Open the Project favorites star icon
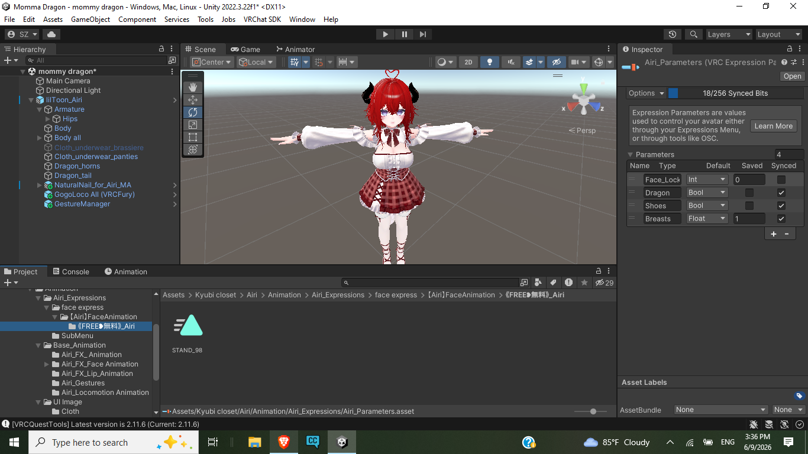This screenshot has height=454, width=808. pyautogui.click(x=584, y=283)
